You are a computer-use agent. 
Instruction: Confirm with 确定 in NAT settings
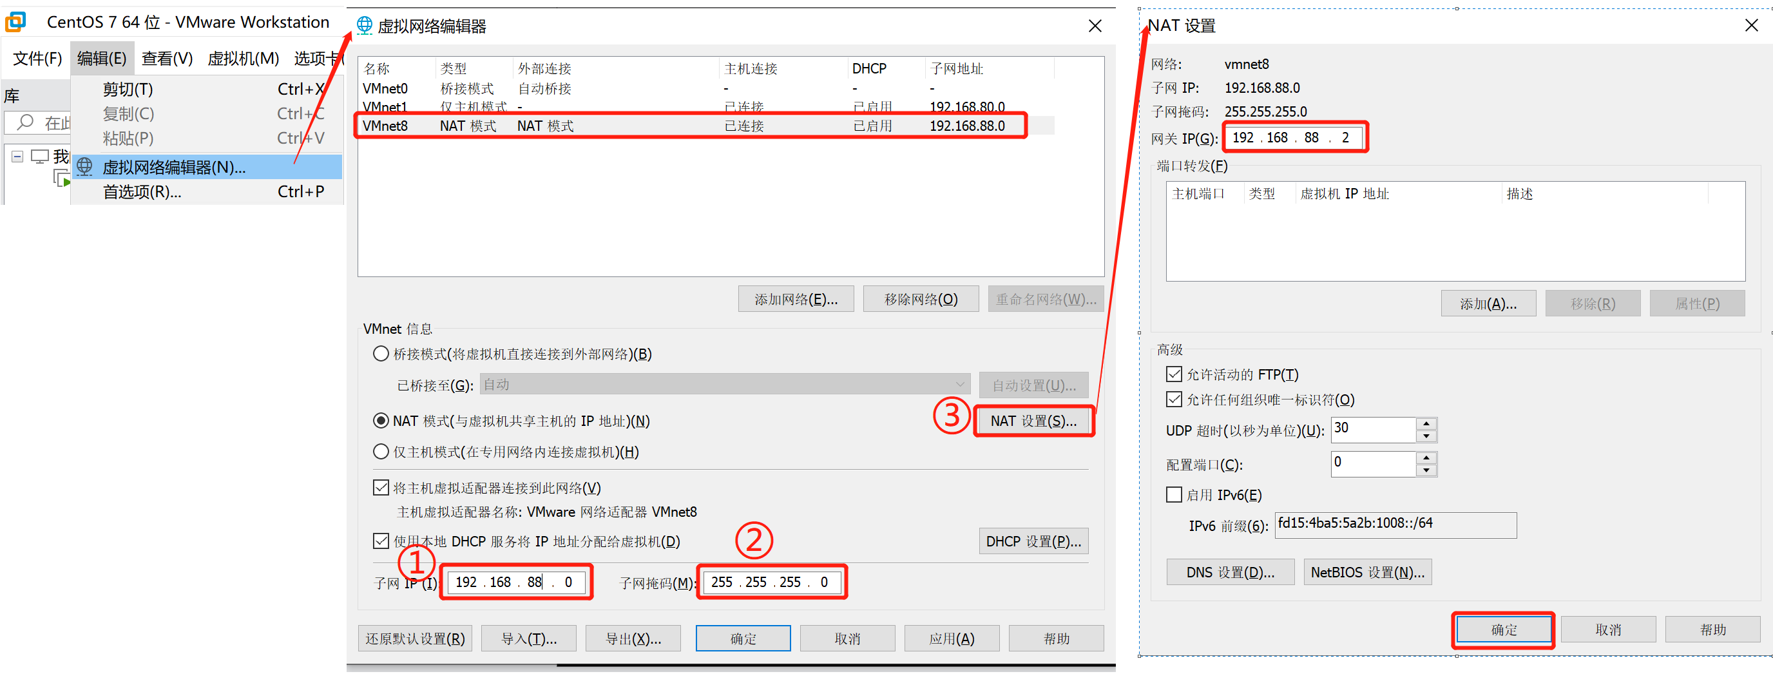[x=1503, y=630]
